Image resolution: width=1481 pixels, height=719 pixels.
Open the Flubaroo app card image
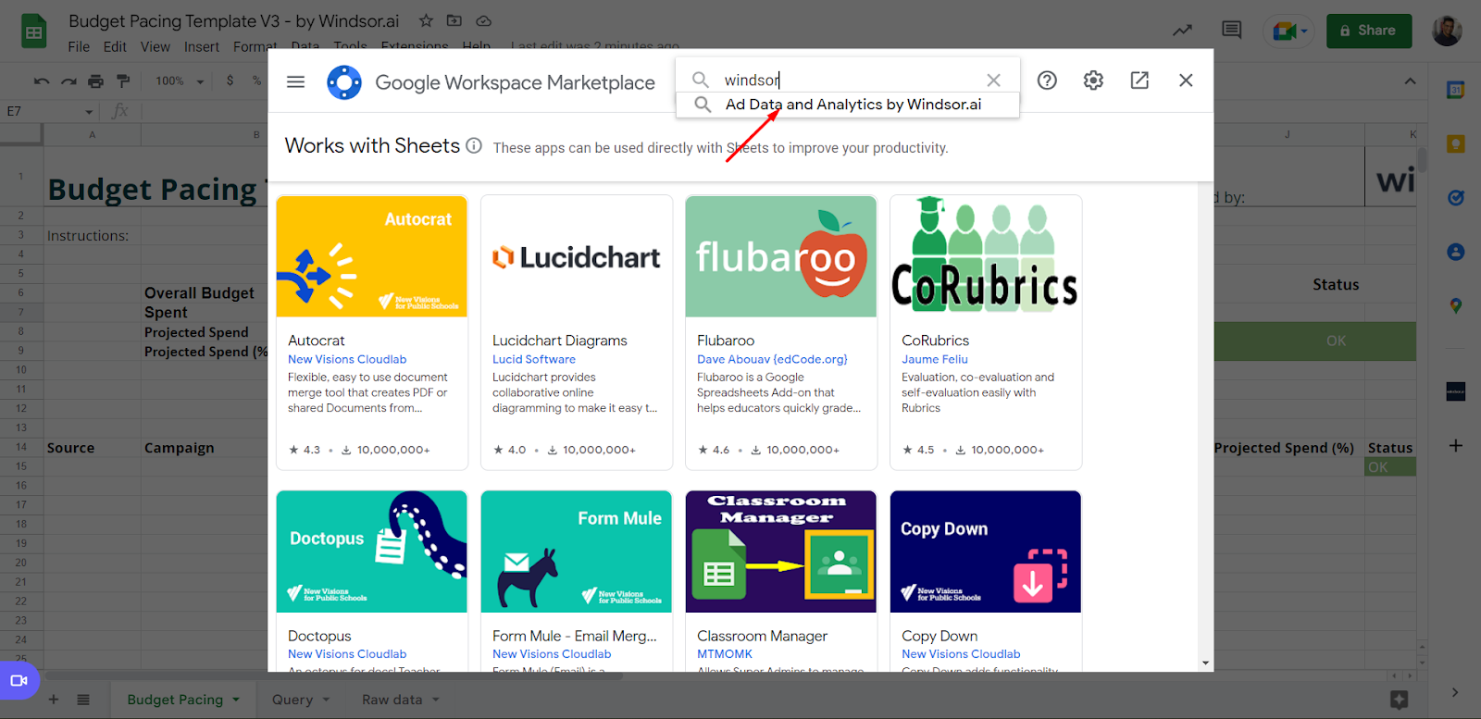(781, 256)
